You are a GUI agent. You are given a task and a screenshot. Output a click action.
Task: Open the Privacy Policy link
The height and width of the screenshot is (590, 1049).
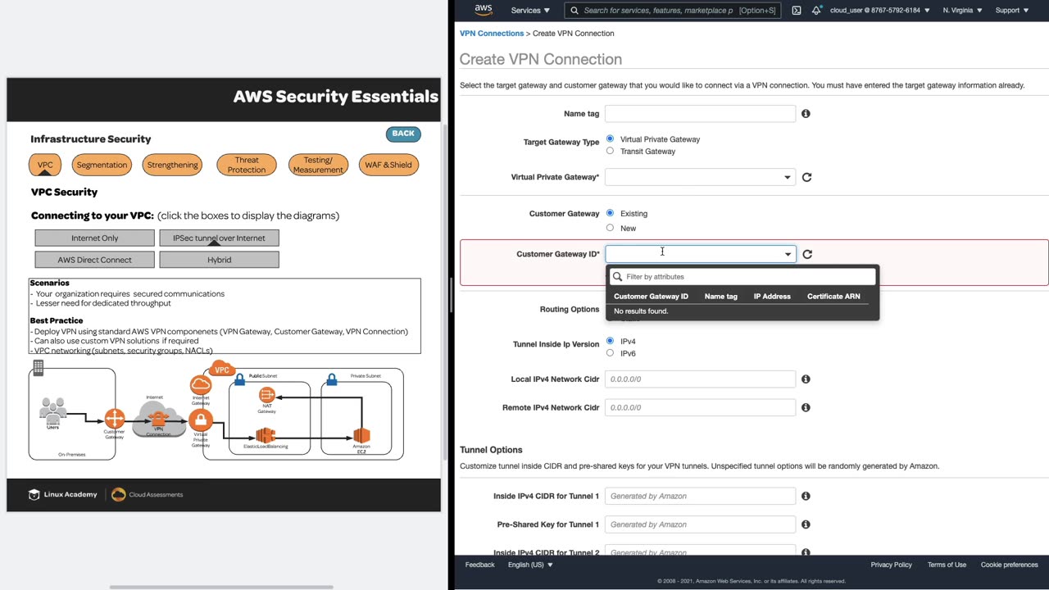tap(891, 565)
